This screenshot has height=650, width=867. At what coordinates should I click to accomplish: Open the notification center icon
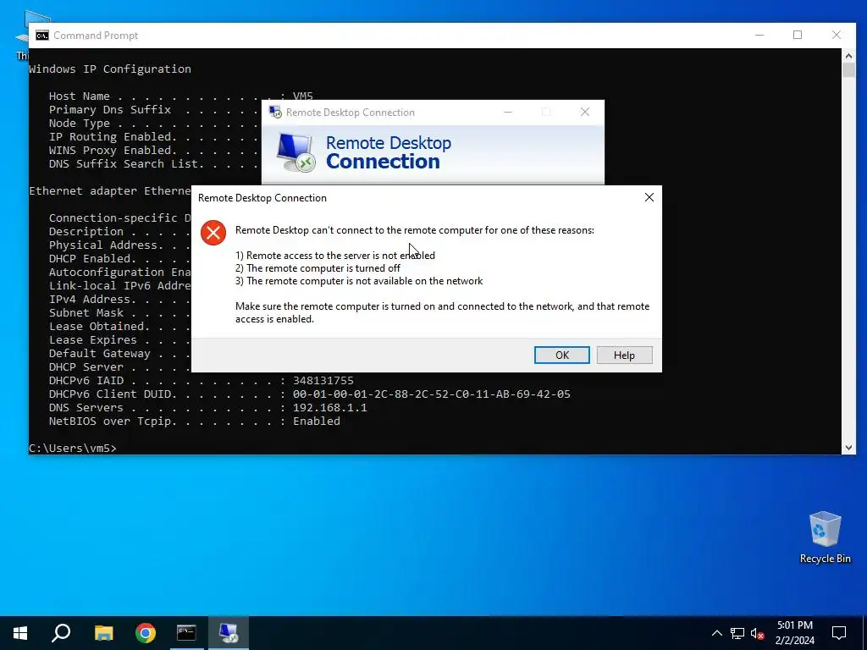[x=839, y=633]
